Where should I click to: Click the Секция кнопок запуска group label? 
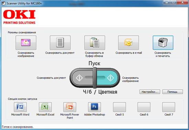[22, 99]
